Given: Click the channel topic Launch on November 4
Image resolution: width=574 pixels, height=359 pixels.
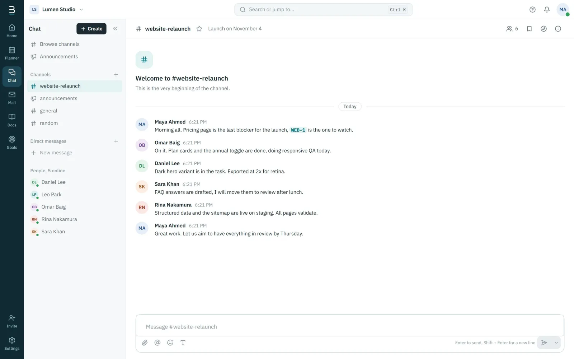Looking at the screenshot, I should point(235,29).
